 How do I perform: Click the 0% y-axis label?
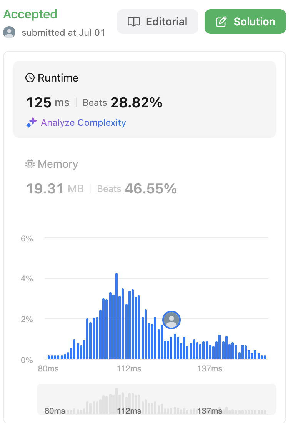point(27,360)
